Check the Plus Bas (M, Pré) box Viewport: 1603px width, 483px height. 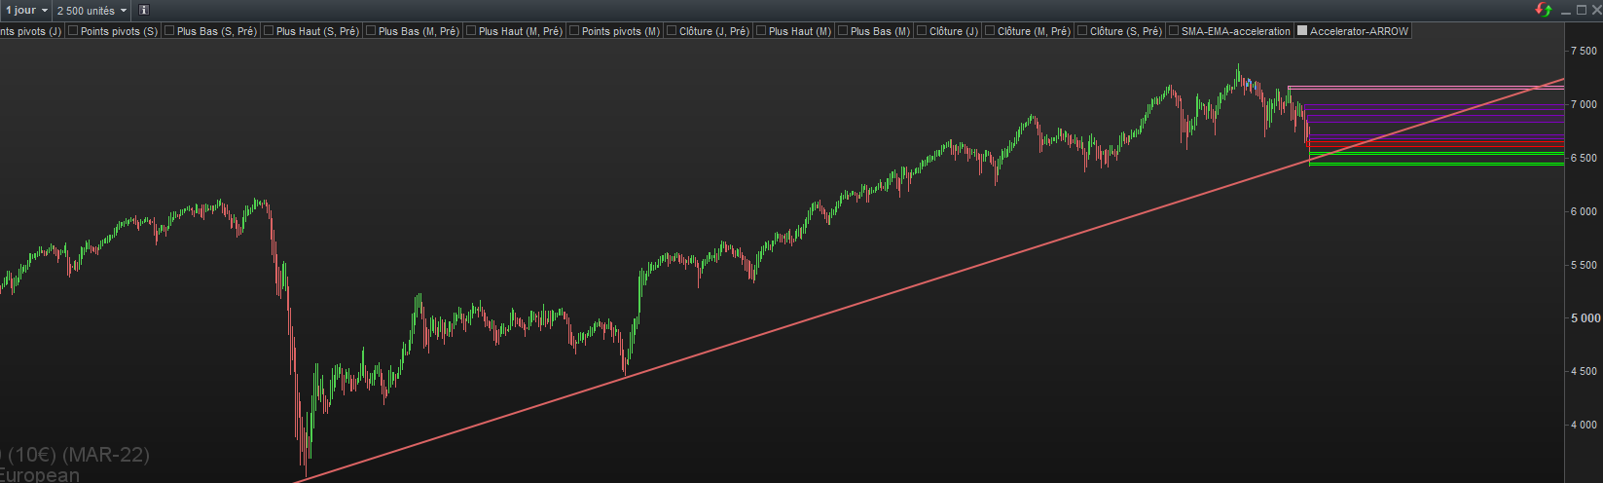[x=371, y=31]
